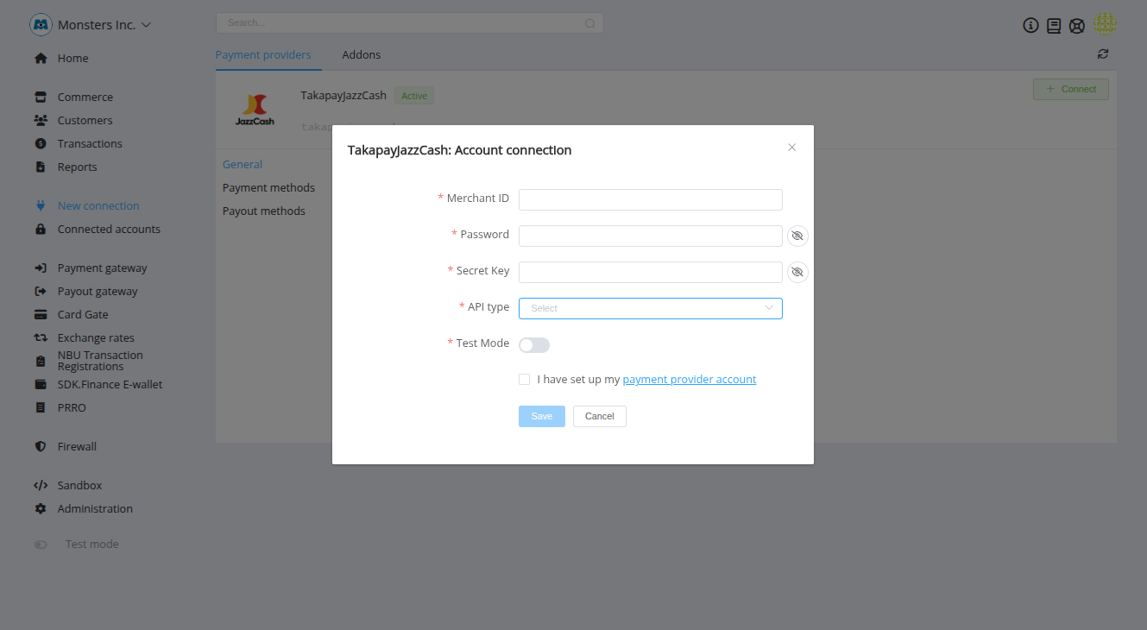Open the user avatar icon
This screenshot has height=630, width=1147.
point(1105,24)
